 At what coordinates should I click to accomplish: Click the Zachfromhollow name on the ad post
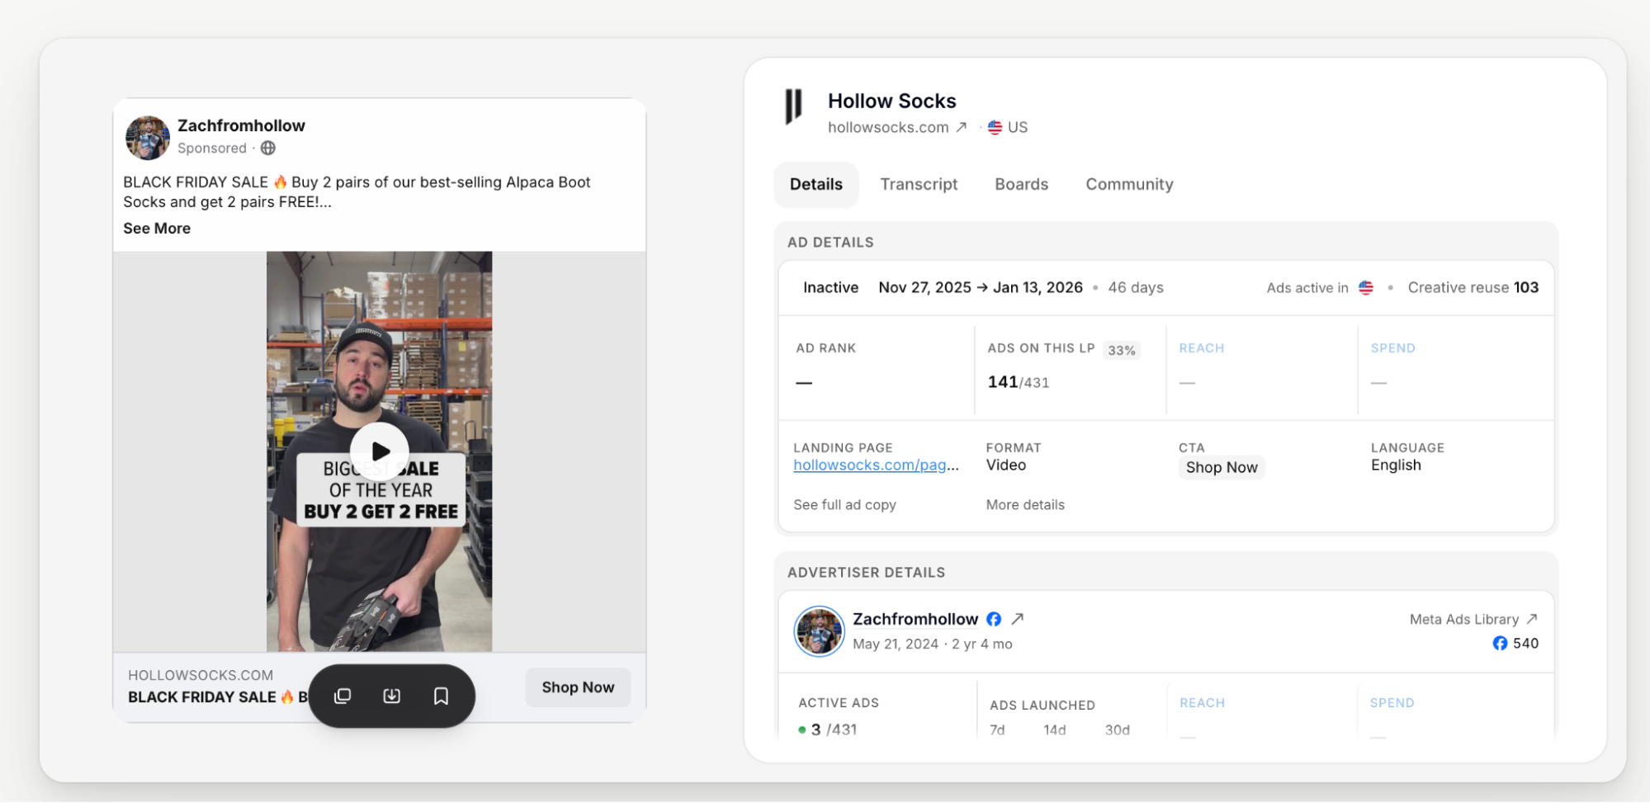[241, 125]
